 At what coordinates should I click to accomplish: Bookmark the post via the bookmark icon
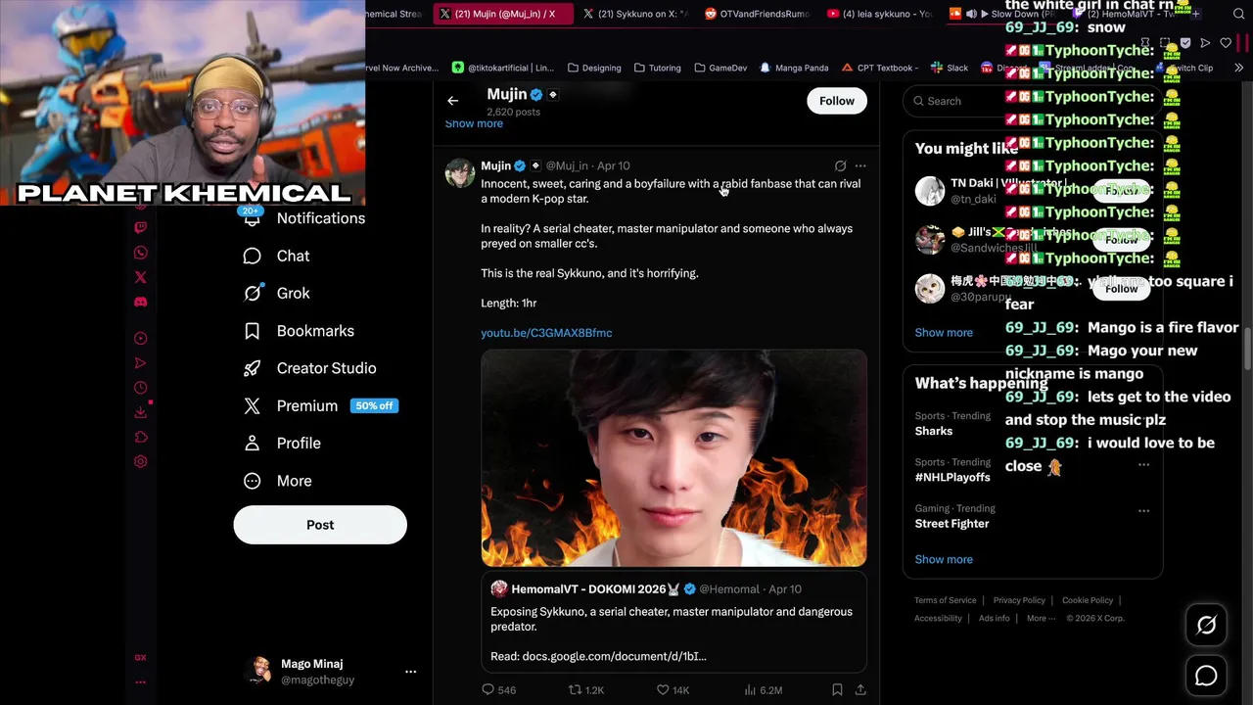click(x=837, y=690)
